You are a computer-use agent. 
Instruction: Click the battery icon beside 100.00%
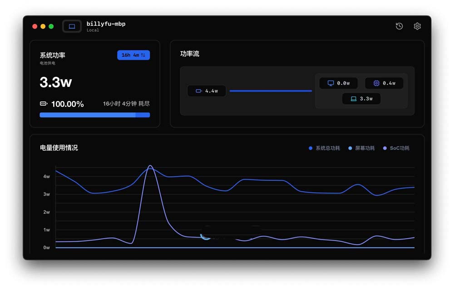(x=44, y=104)
